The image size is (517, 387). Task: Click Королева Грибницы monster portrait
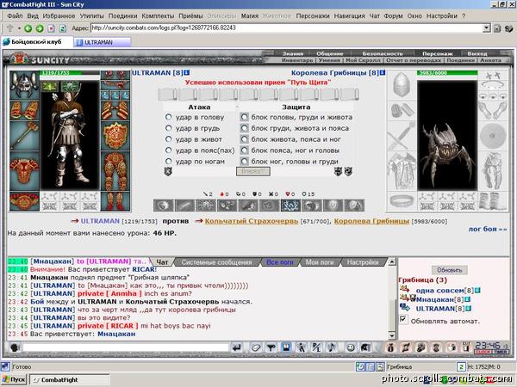coord(447,135)
